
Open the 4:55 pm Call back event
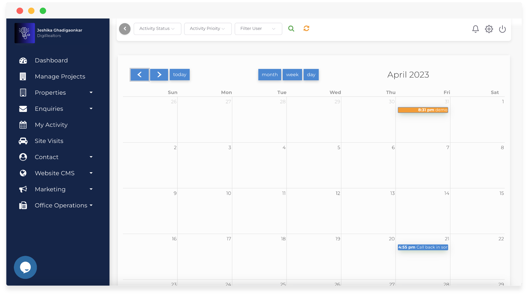(423, 247)
